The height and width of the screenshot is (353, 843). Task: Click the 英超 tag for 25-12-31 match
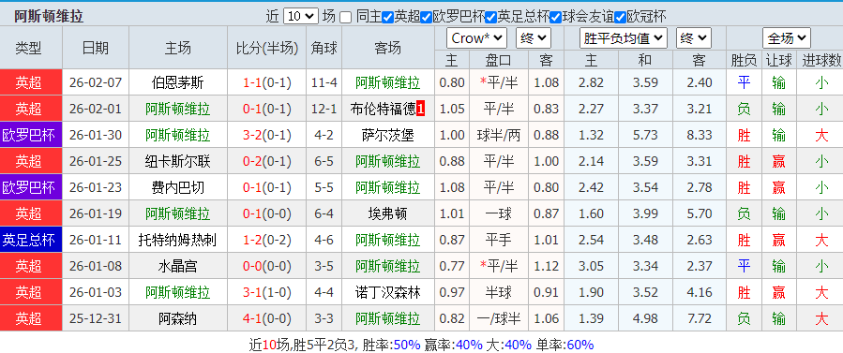(x=31, y=318)
